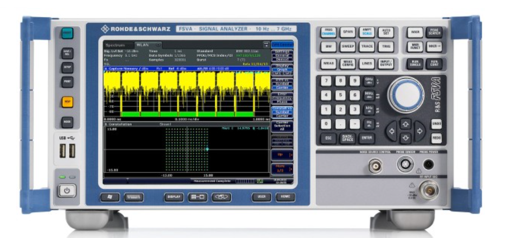Tap the MEAS key

coord(328,63)
